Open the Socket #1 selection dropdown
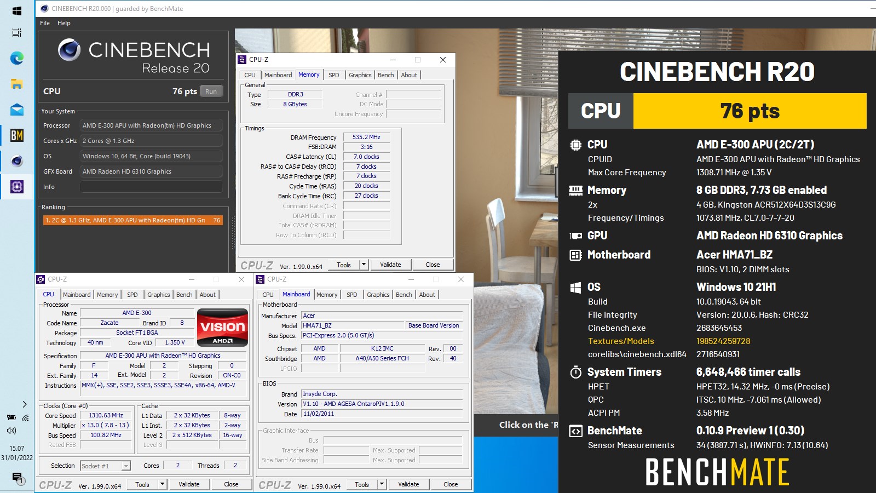The height and width of the screenshot is (493, 876). pyautogui.click(x=106, y=466)
